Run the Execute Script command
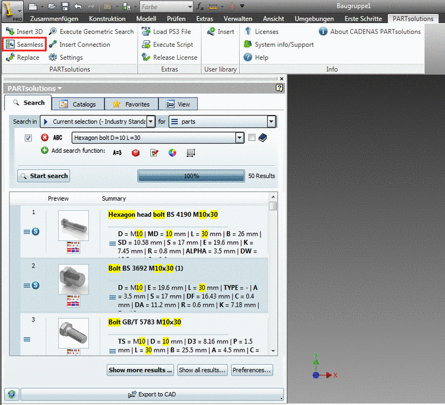This screenshot has height=405, width=445. point(167,44)
